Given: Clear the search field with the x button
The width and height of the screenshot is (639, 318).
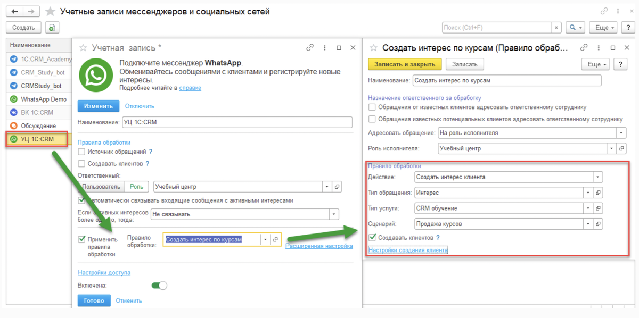Looking at the screenshot, I should pos(556,28).
